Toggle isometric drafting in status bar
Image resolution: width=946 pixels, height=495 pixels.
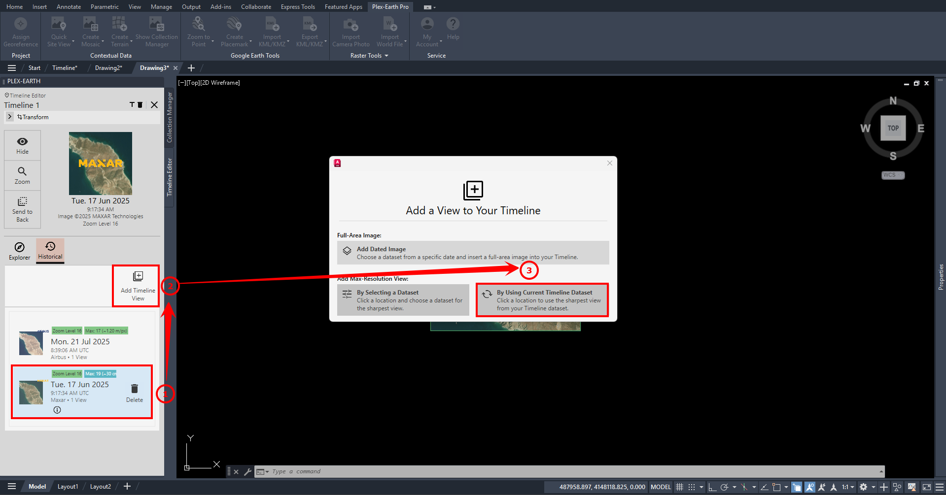pyautogui.click(x=744, y=487)
